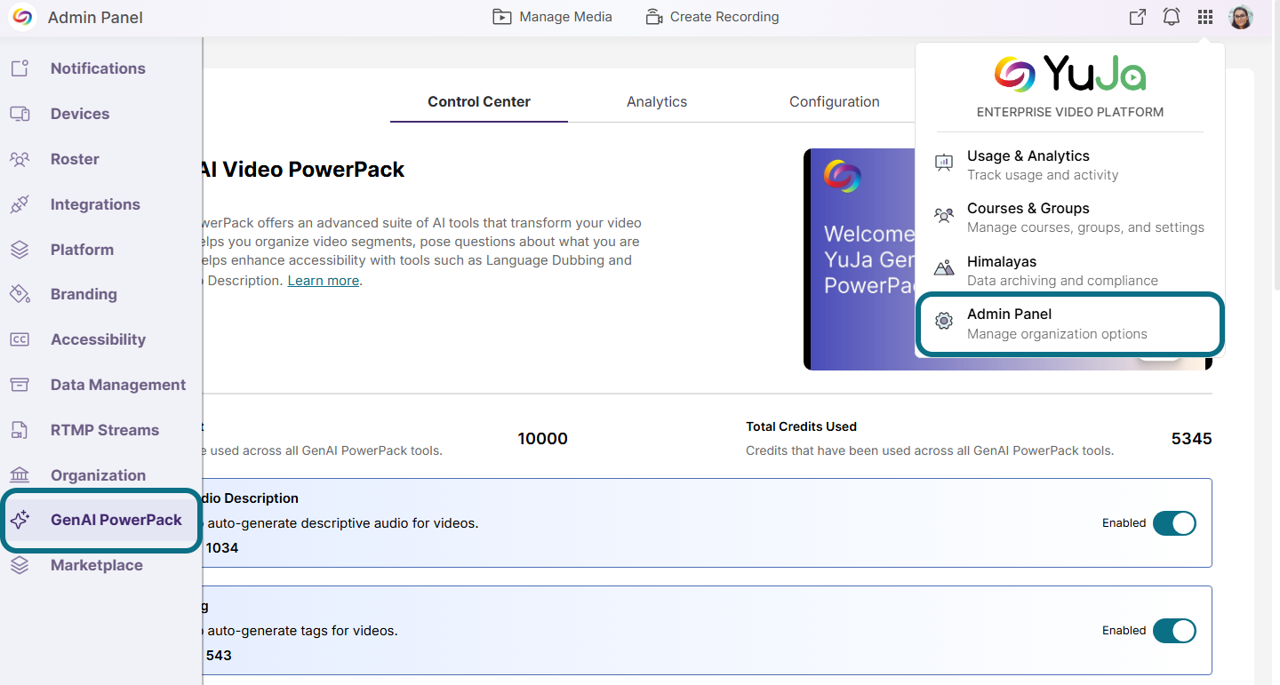
Task: Open Courses & Groups from the apps menu
Action: [1070, 217]
